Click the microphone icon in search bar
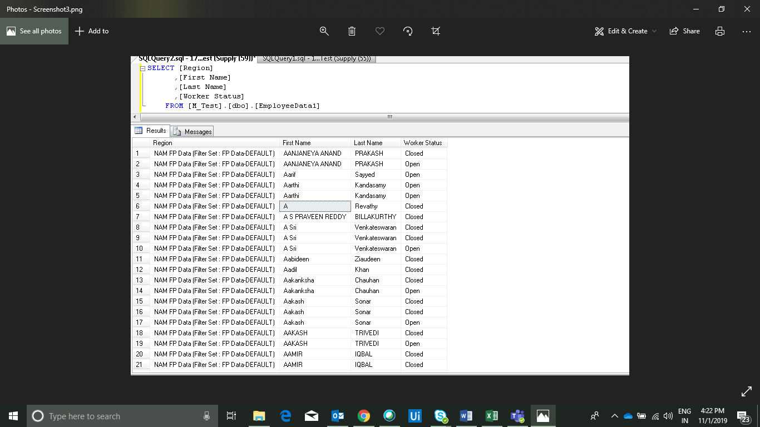Image resolution: width=760 pixels, height=427 pixels. [x=207, y=416]
